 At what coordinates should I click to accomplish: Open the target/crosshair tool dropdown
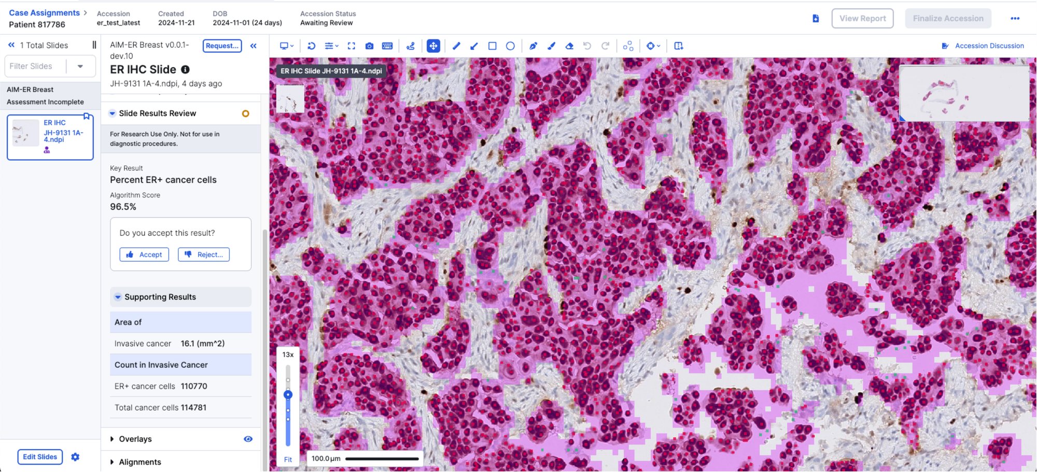click(653, 46)
